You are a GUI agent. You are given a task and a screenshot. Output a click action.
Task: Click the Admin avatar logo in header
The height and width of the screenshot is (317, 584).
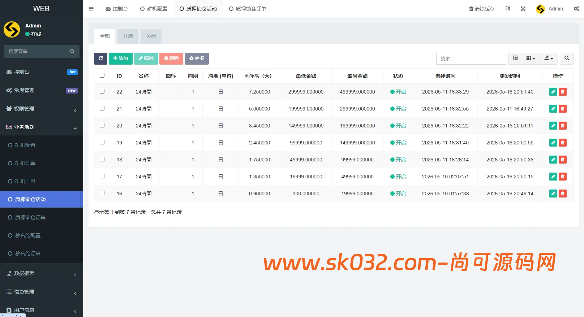540,9
